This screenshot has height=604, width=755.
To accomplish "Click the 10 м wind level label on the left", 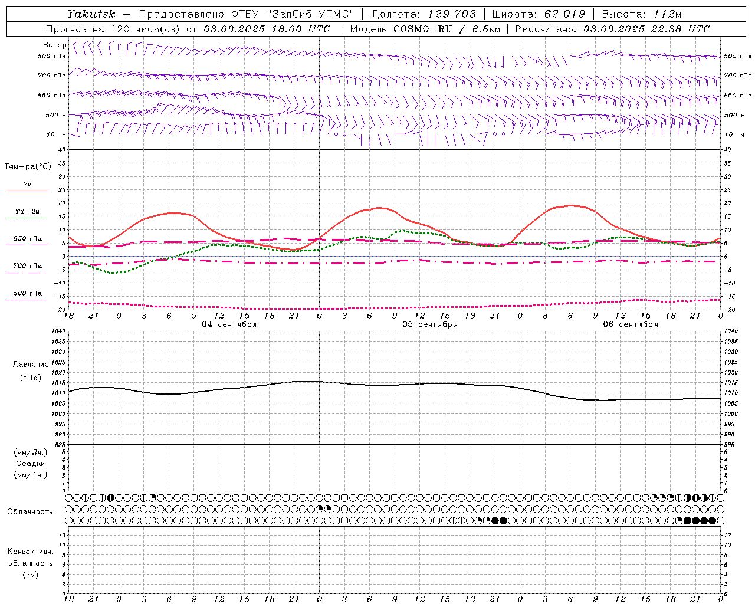I will click(56, 134).
